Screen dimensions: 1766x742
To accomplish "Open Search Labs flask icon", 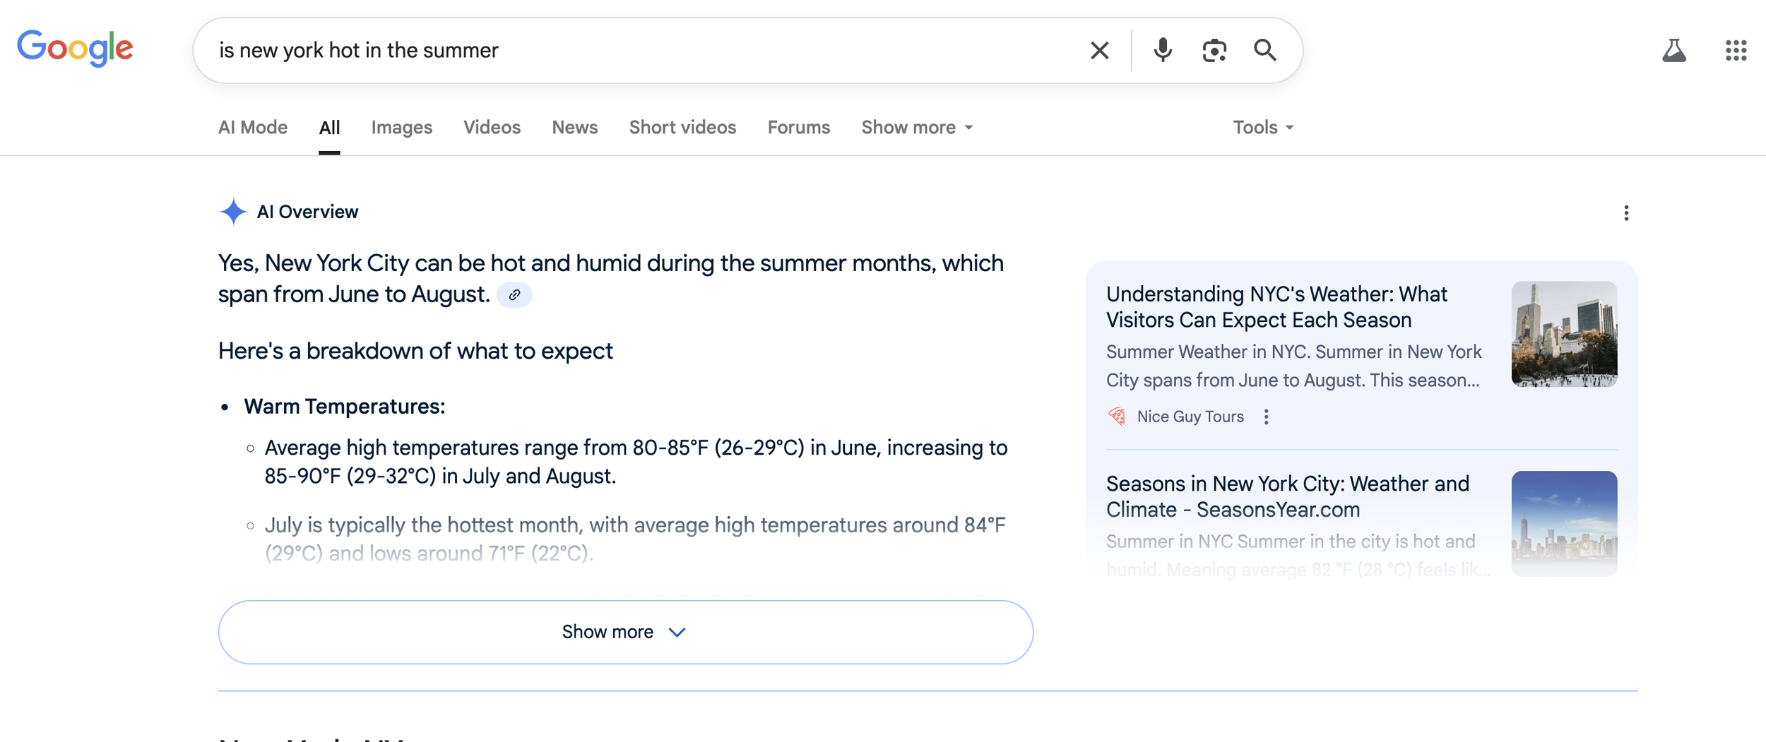I will 1673,50.
